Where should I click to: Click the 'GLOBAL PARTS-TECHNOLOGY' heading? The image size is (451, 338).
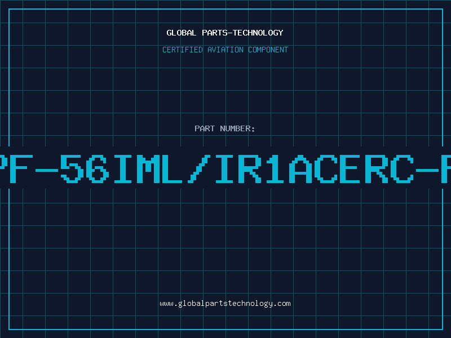[225, 33]
